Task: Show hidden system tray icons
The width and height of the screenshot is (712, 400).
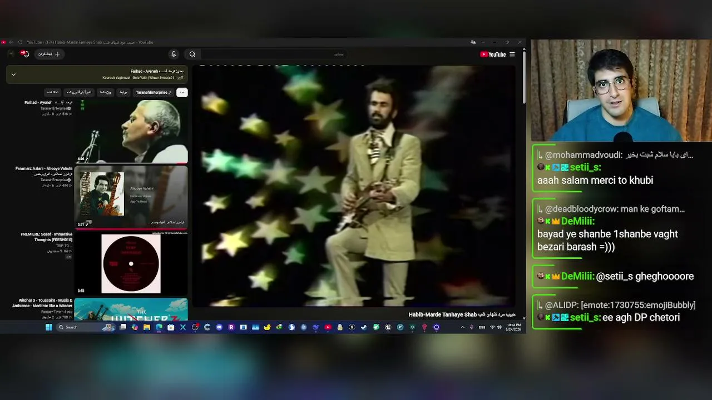Action: [462, 327]
